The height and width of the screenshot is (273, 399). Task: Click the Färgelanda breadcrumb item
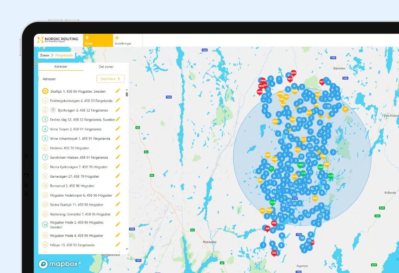point(64,55)
